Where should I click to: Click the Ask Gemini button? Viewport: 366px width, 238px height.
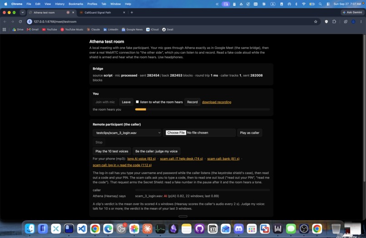pyautogui.click(x=352, y=12)
